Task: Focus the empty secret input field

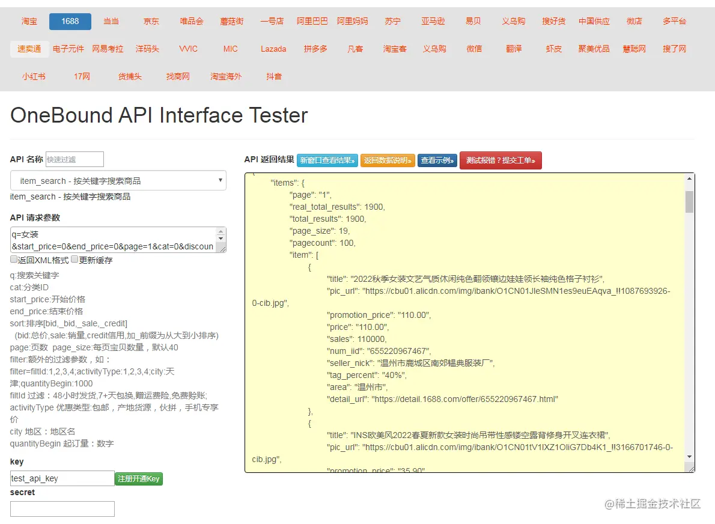Action: (62, 509)
